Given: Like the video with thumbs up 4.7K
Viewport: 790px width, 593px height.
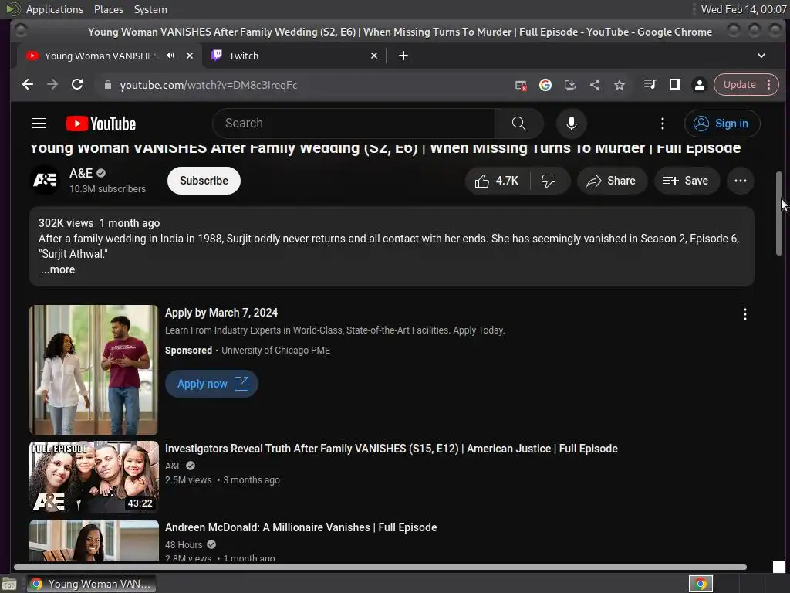Looking at the screenshot, I should (497, 181).
